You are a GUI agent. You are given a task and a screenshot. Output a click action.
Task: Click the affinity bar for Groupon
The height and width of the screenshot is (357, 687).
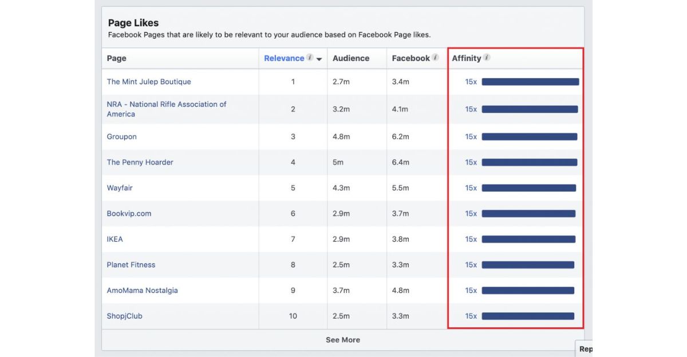click(x=530, y=137)
